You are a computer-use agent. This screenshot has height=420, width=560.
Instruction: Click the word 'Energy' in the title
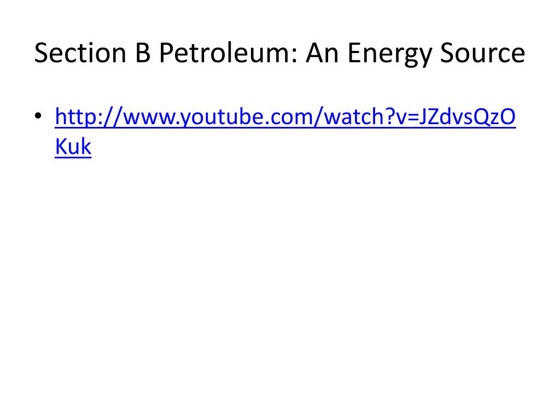[389, 54]
